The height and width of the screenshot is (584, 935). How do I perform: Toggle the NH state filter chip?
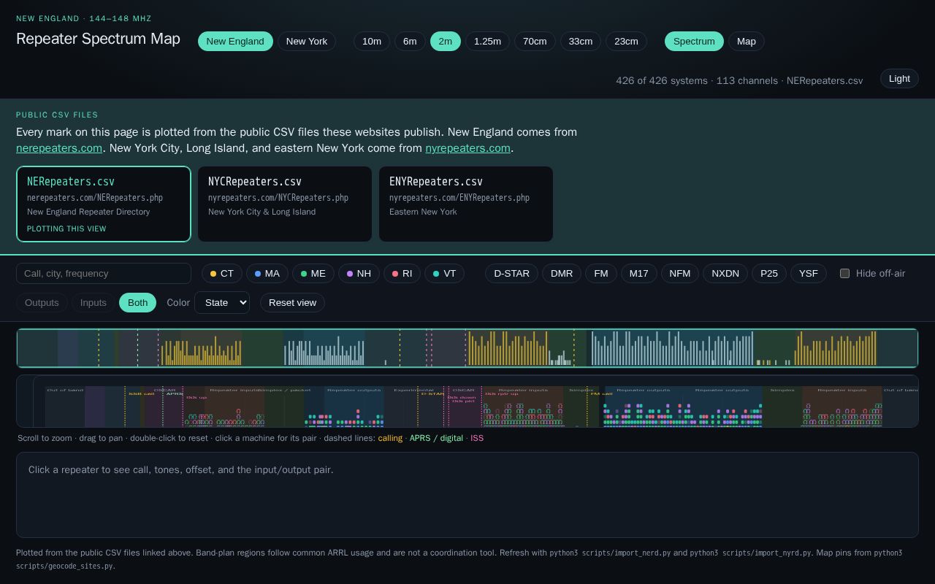click(359, 273)
